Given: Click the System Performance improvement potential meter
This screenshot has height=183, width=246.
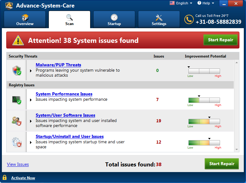Looking at the screenshot, I should tap(204, 100).
